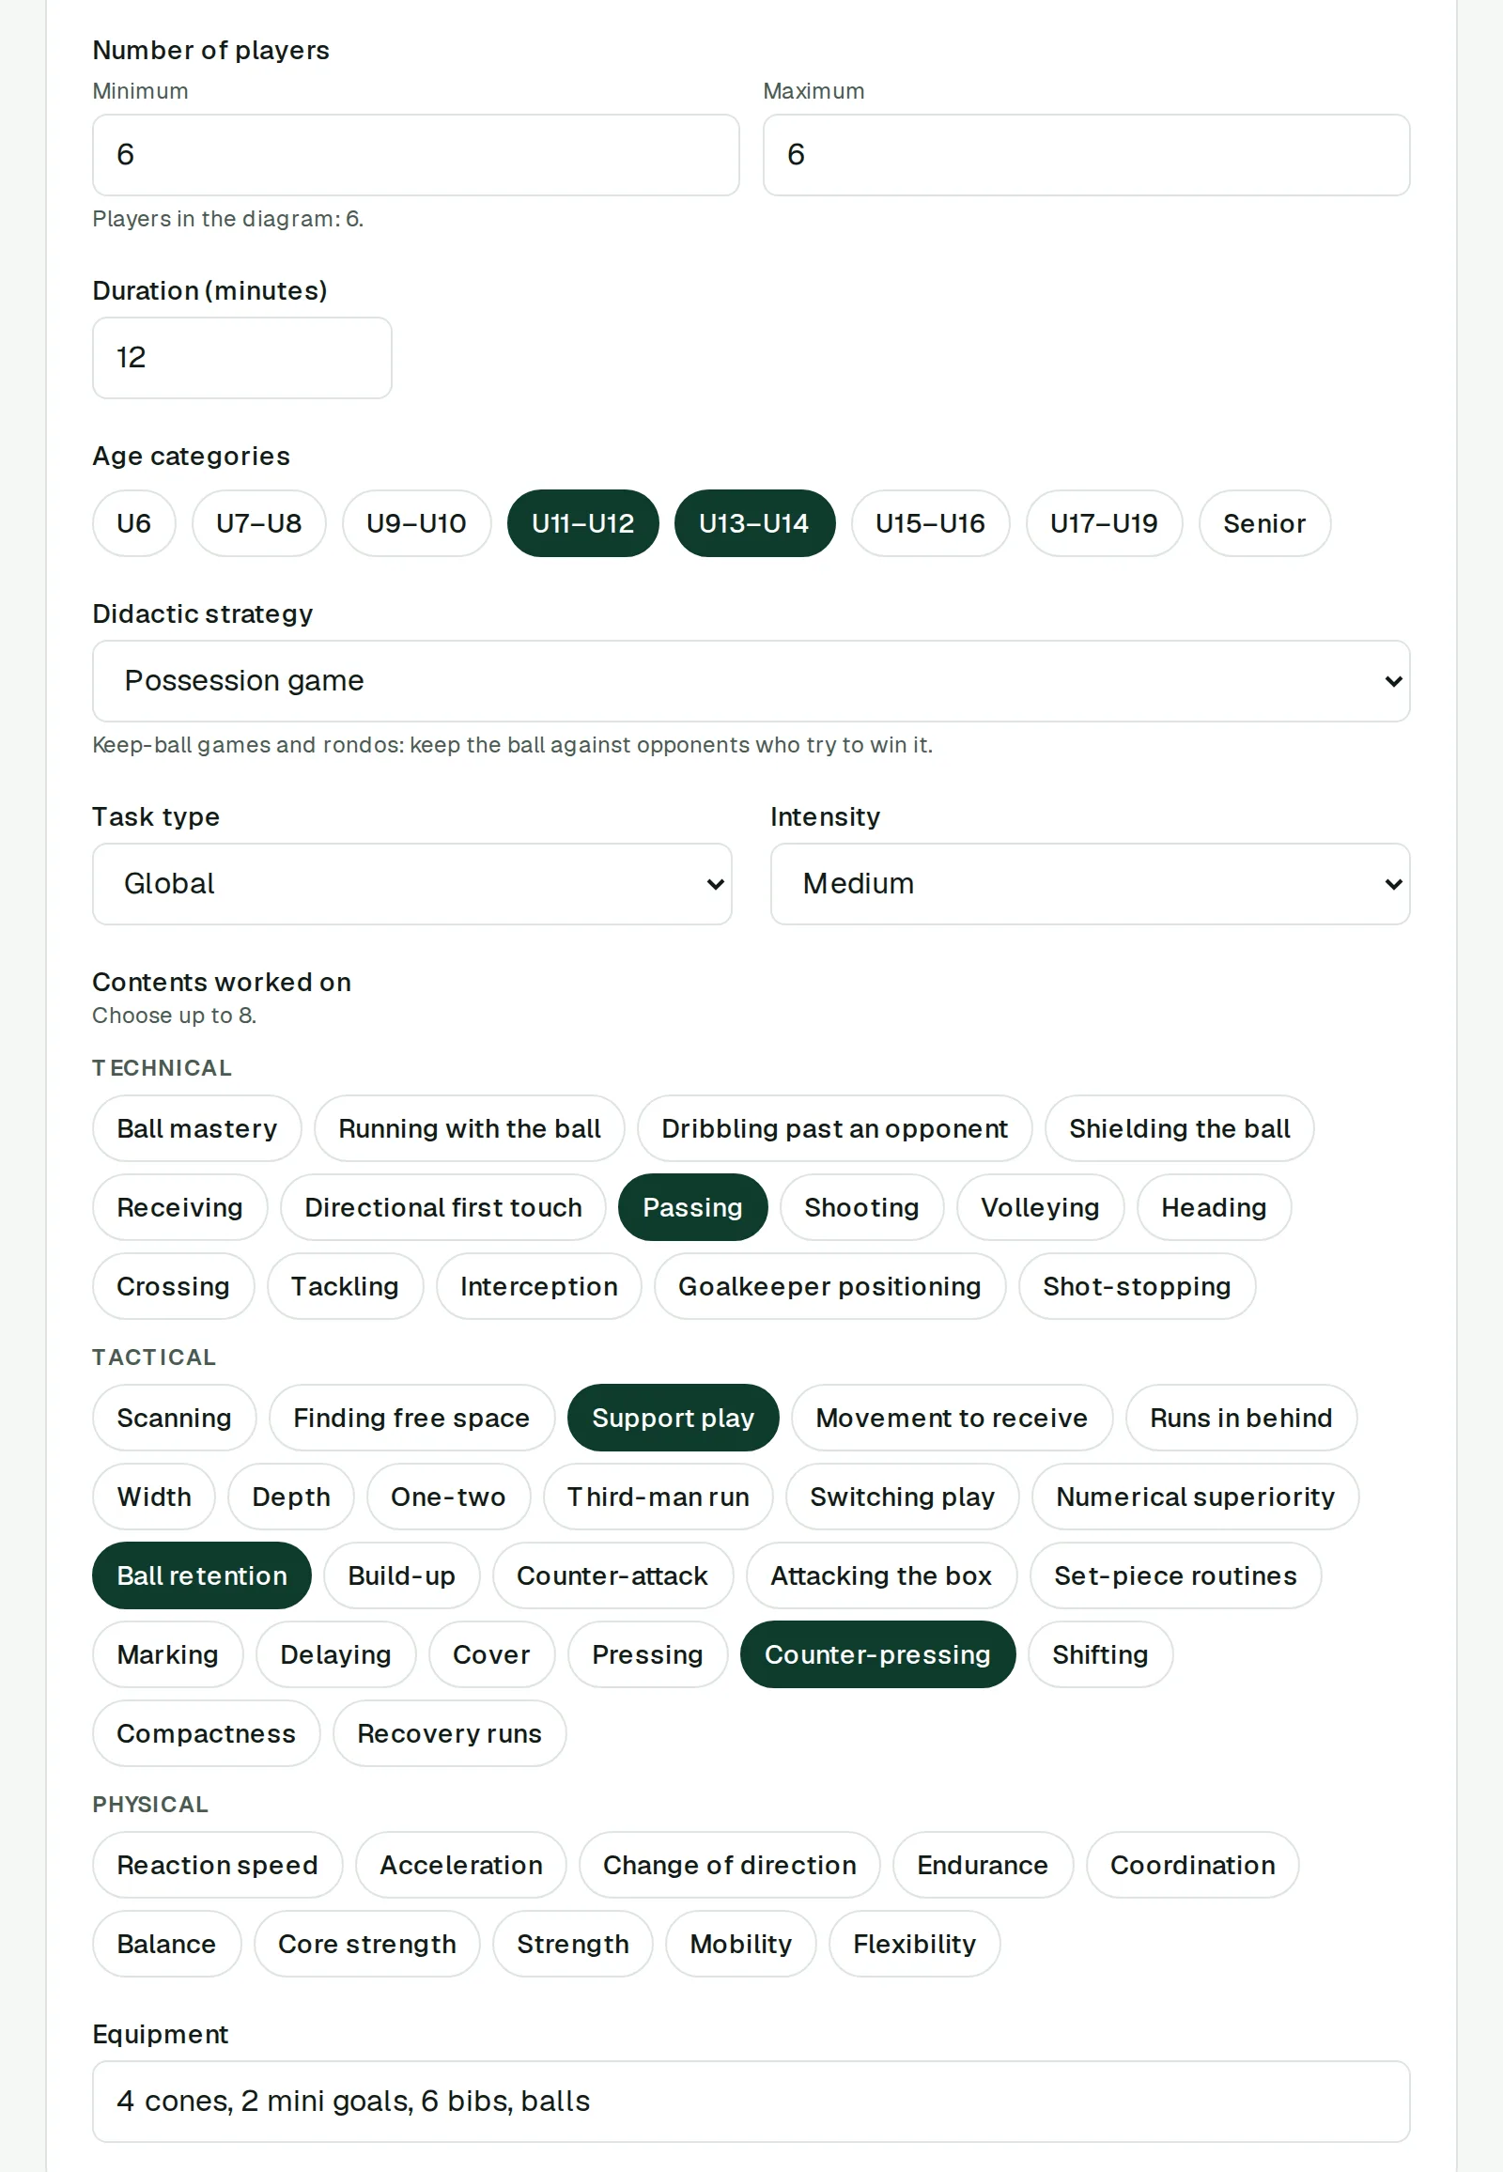Select the Endurance physical chip
Viewport: 1503px width, 2172px height.
[983, 1865]
